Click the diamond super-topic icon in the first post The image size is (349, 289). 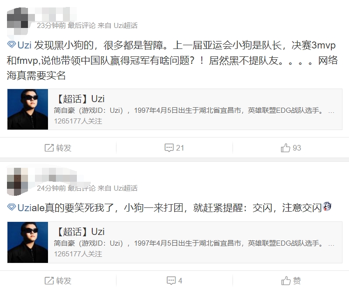point(11,45)
